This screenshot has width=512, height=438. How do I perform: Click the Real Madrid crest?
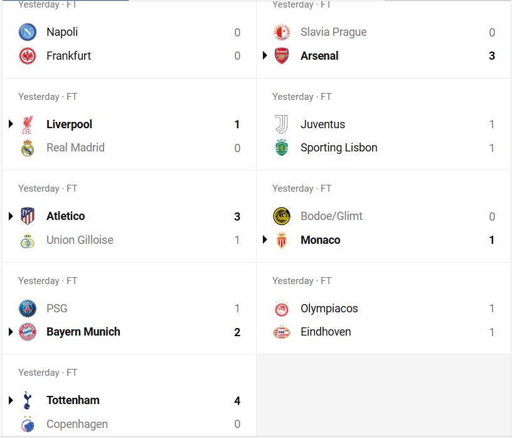(28, 148)
